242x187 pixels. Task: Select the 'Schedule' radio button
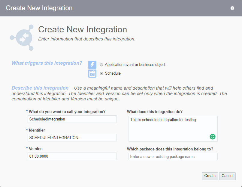click(101, 73)
